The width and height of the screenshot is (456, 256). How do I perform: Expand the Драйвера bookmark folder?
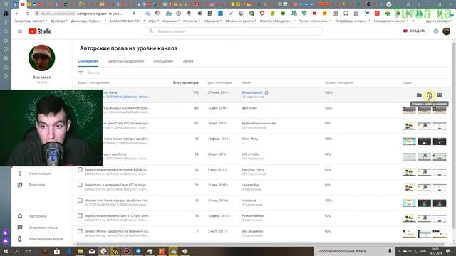59,21
